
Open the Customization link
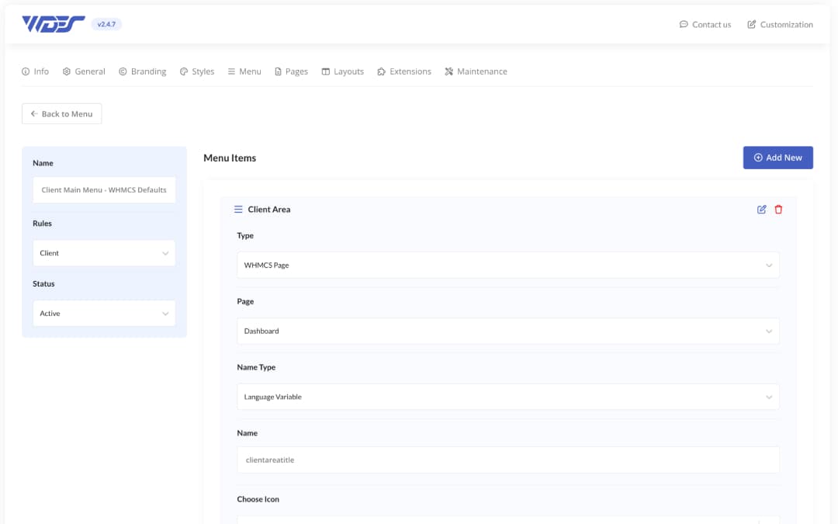click(x=780, y=25)
